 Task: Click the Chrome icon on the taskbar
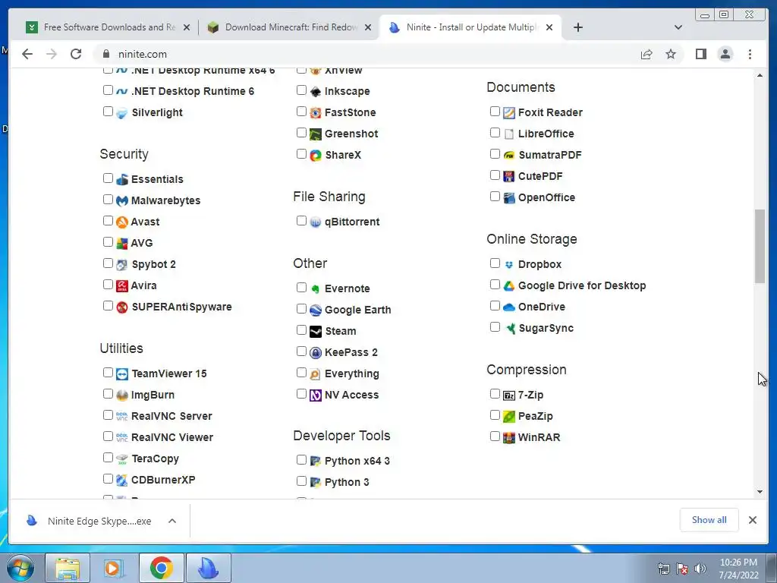tap(161, 568)
